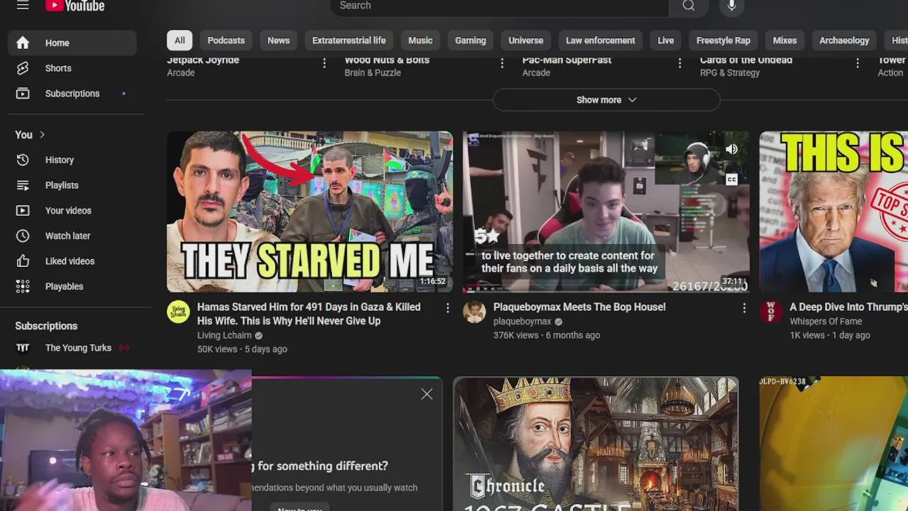Select the Universe filter chip

click(x=526, y=40)
